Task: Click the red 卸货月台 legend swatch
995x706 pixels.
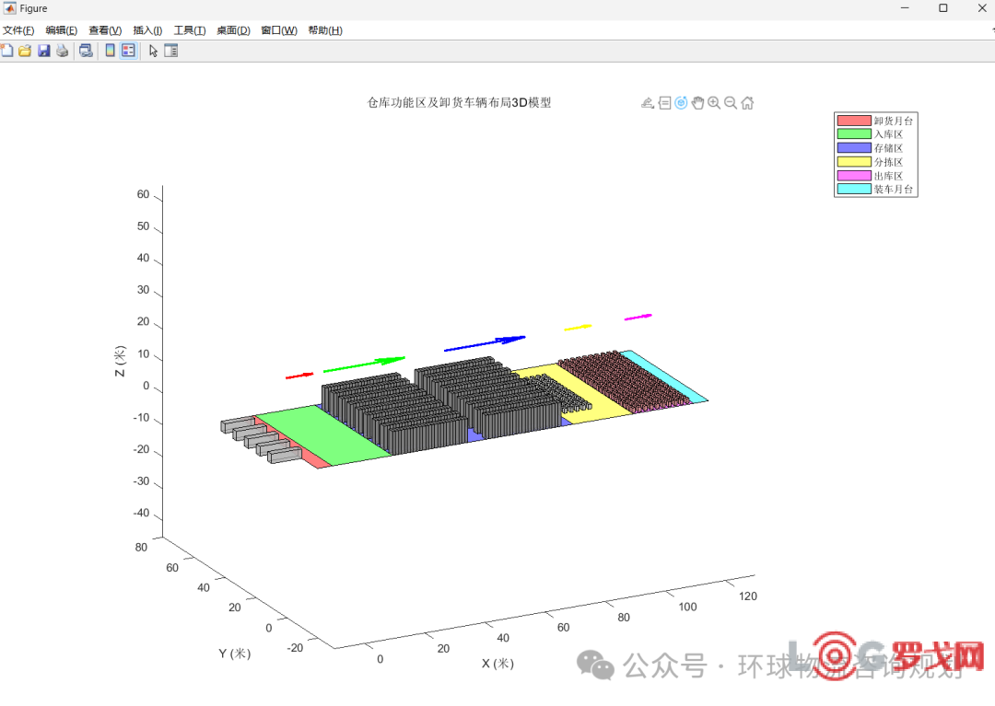Action: click(853, 121)
